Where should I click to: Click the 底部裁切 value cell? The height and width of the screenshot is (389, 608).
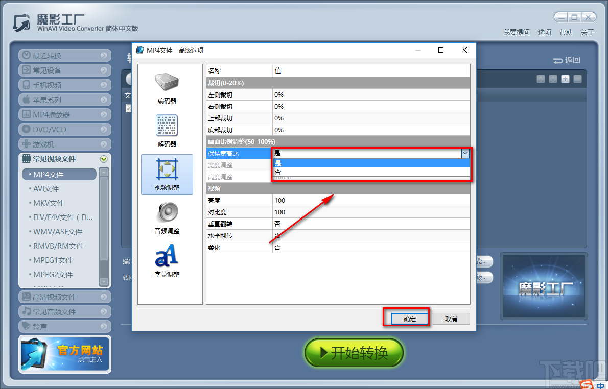click(x=371, y=130)
